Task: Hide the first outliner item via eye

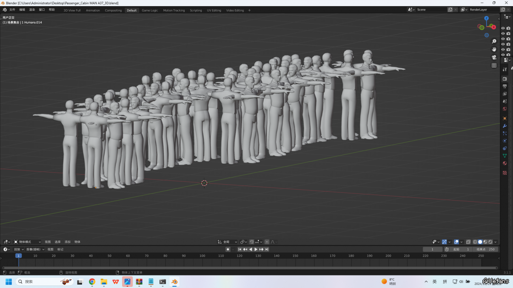Action: (503, 28)
